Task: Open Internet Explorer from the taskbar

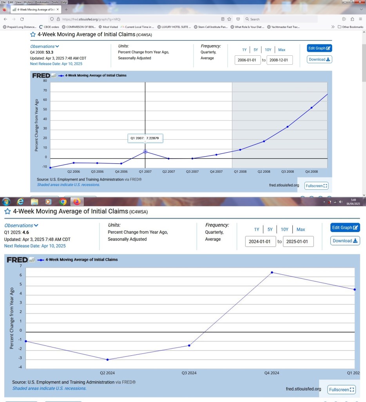Action: pyautogui.click(x=20, y=202)
